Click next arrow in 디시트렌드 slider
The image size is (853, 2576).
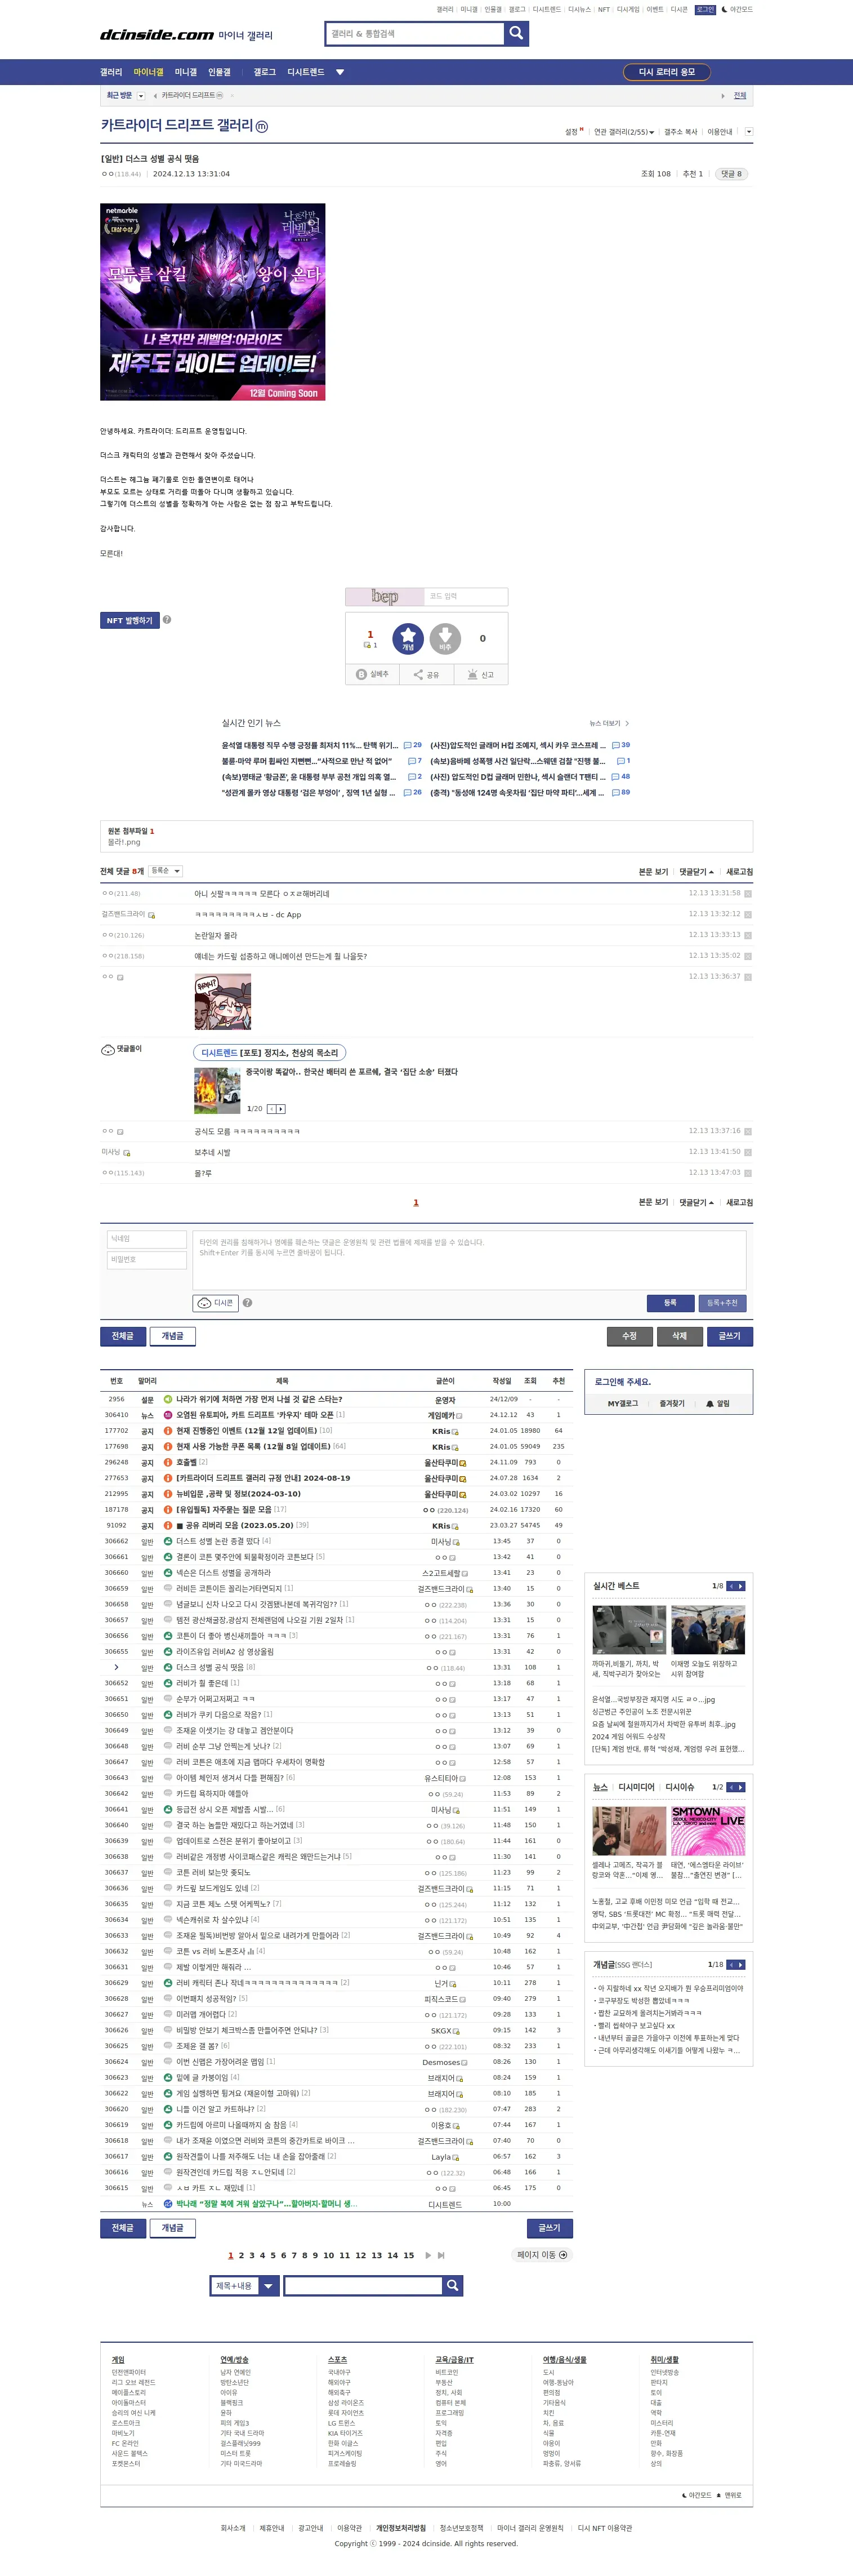pyautogui.click(x=282, y=1108)
